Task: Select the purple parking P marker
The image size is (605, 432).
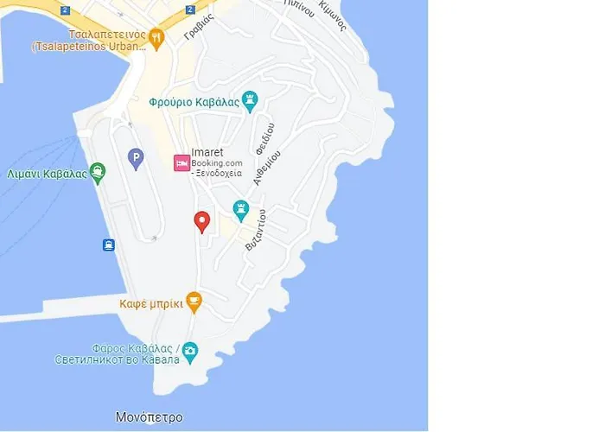Action: click(x=136, y=159)
